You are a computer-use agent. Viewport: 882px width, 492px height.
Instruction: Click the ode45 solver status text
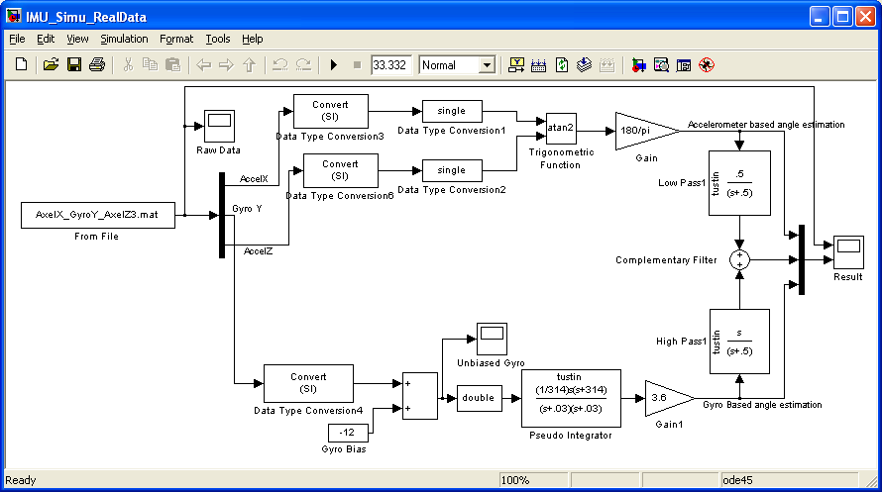pyautogui.click(x=737, y=480)
